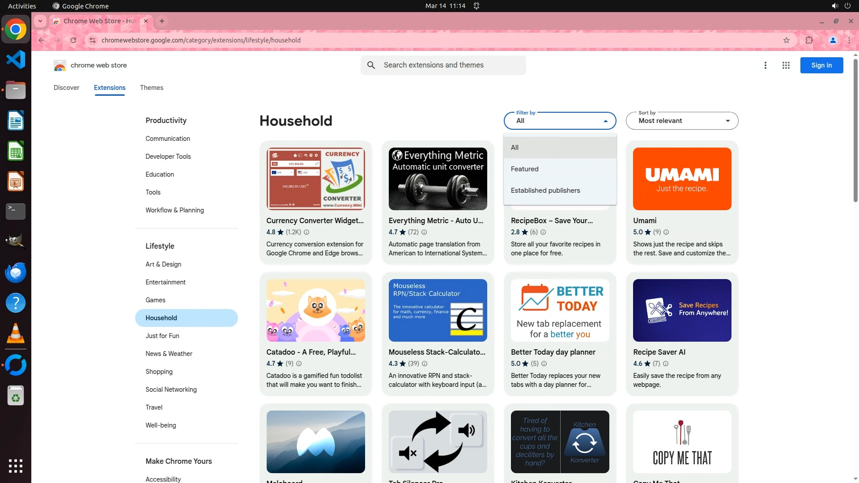Click the bookmark star icon in address bar
Screen dimensions: 859x483
click(x=787, y=40)
